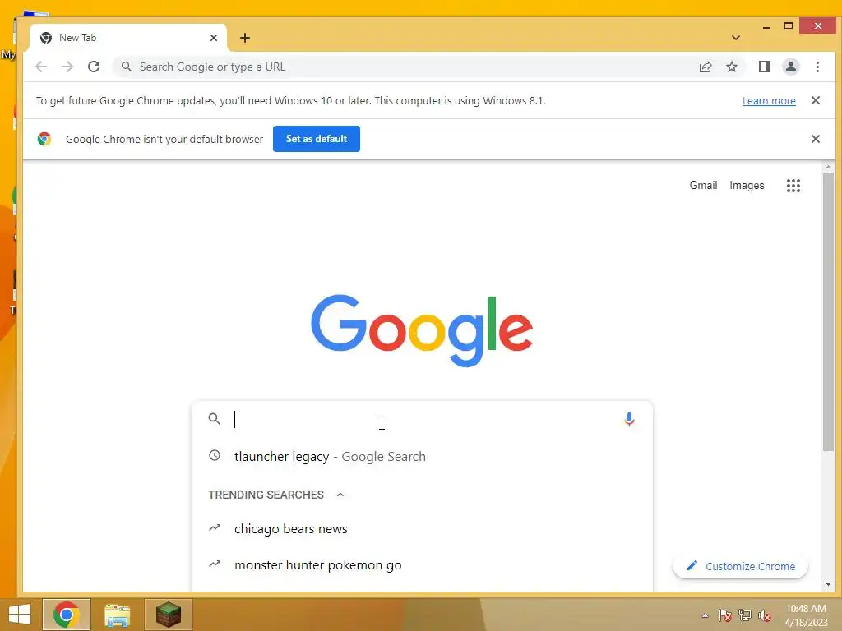Open a new tab with plus button

245,38
